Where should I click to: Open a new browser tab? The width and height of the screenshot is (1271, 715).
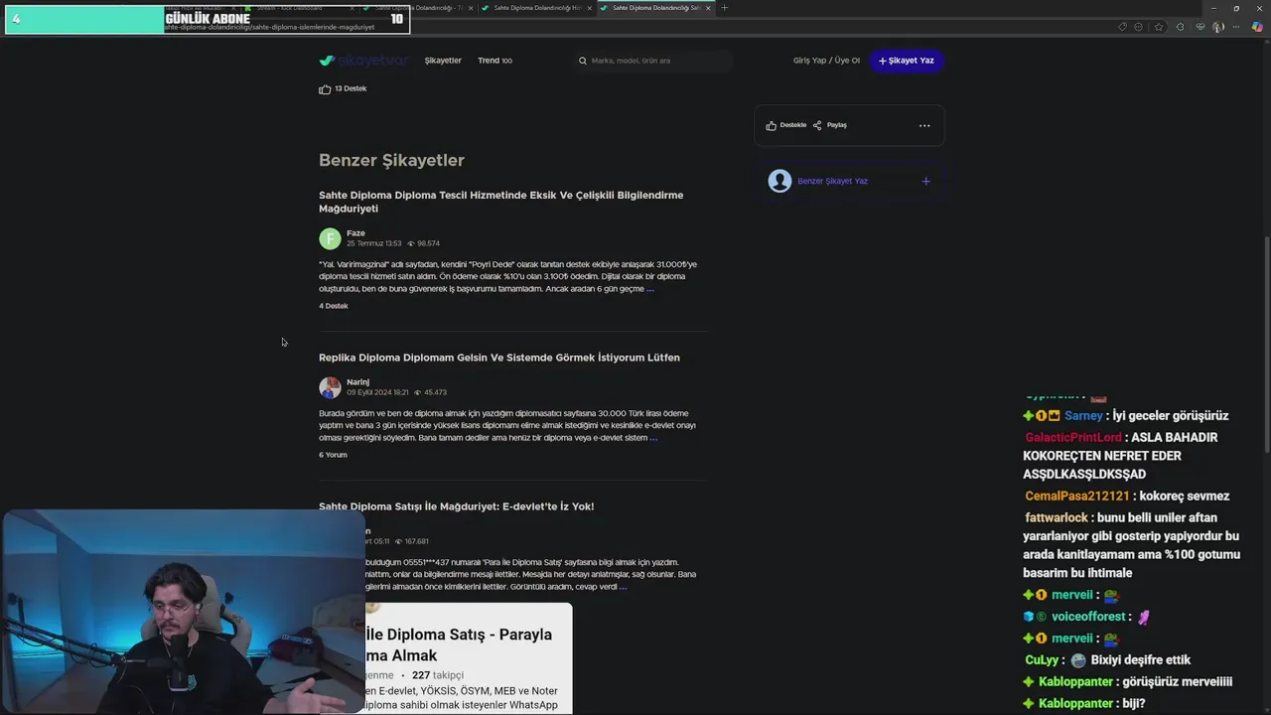(x=724, y=8)
